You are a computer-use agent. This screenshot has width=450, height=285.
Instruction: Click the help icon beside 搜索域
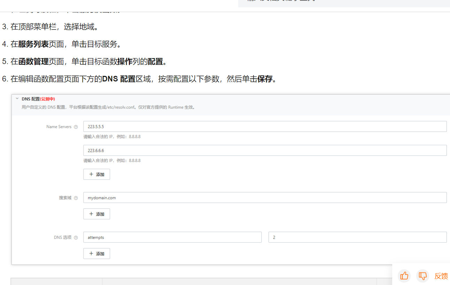click(76, 198)
